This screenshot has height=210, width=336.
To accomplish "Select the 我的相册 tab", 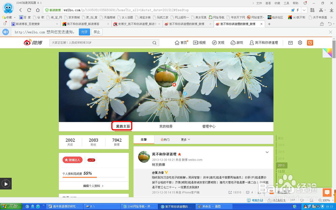I will tap(166, 126).
